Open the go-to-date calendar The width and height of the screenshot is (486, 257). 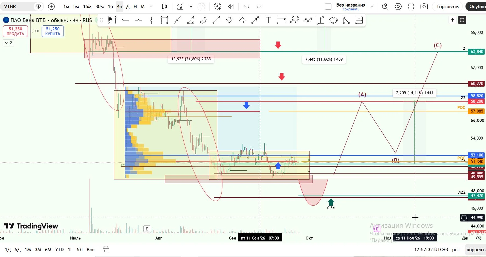pyautogui.click(x=106, y=249)
